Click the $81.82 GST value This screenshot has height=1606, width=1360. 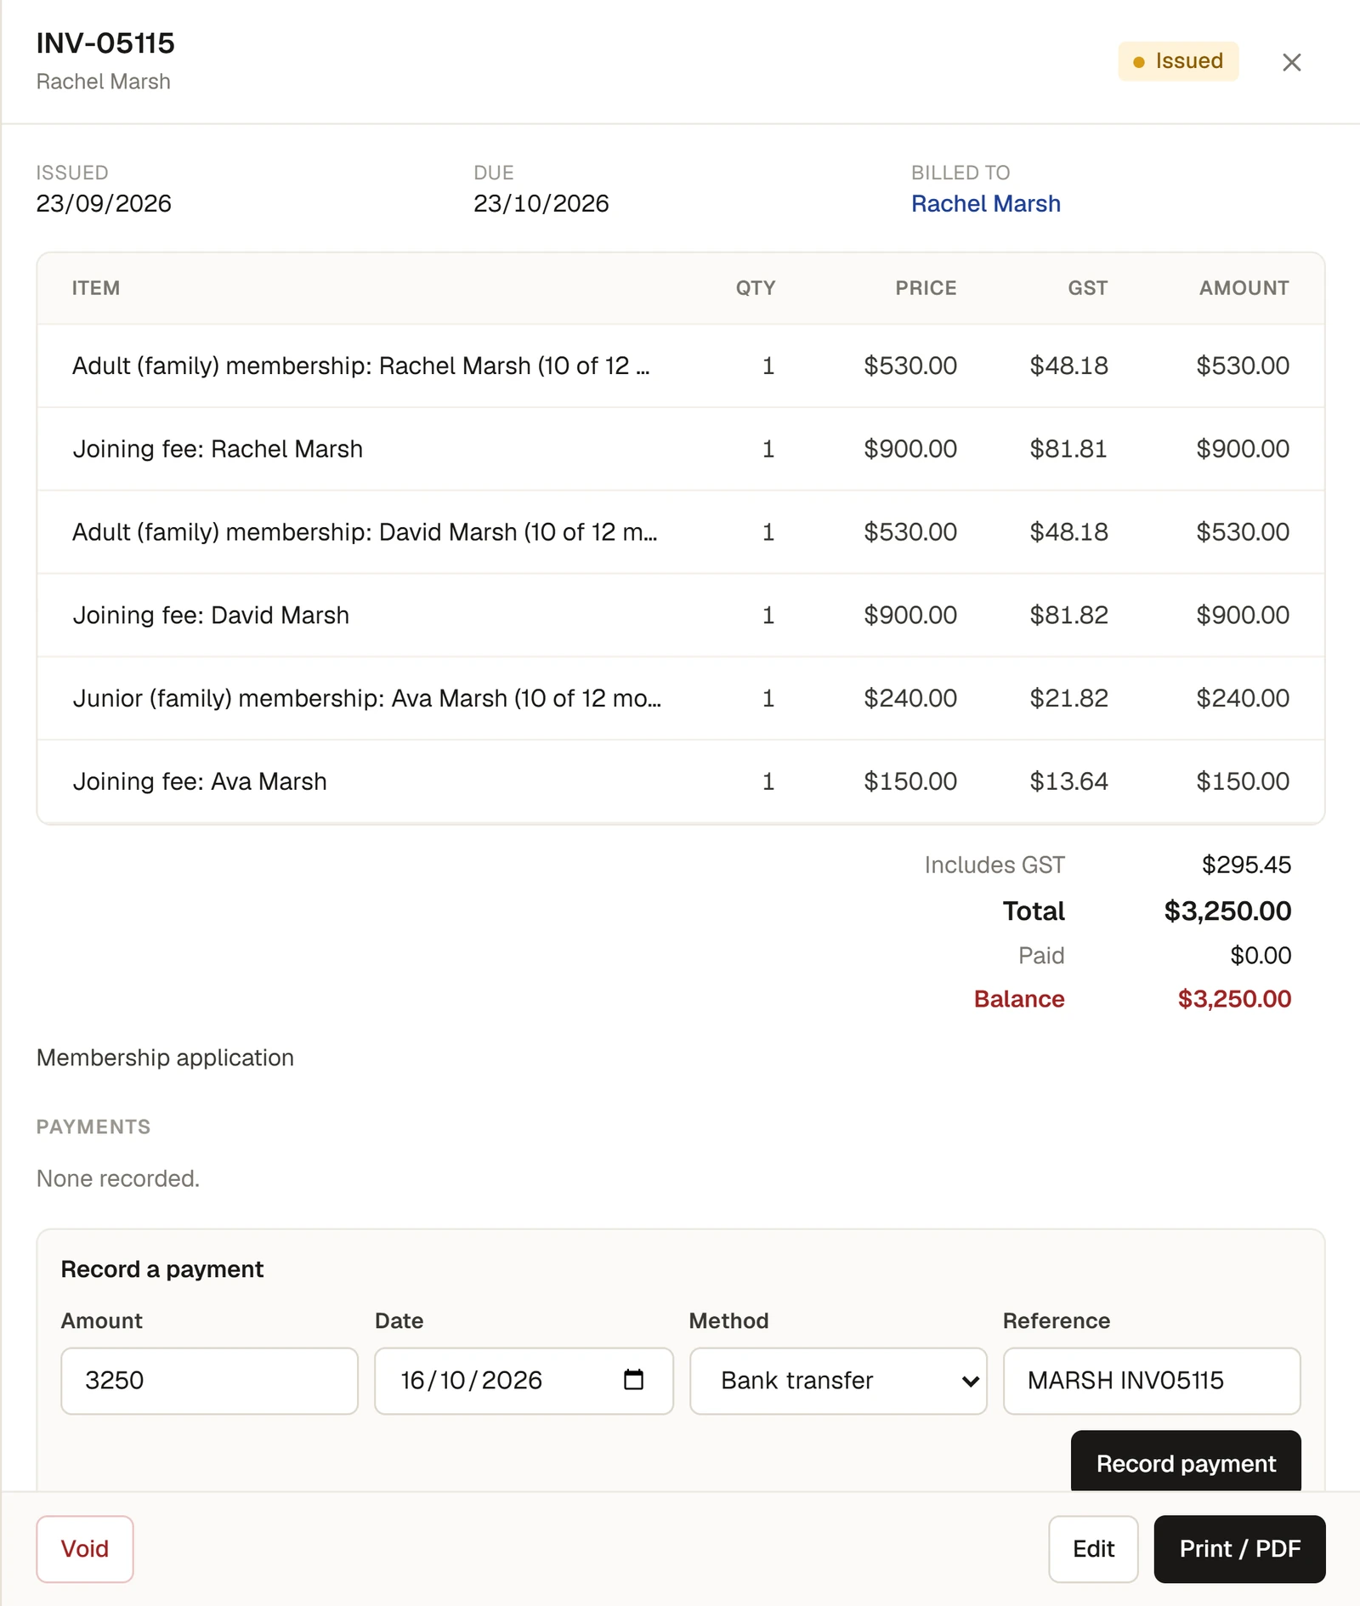point(1068,615)
